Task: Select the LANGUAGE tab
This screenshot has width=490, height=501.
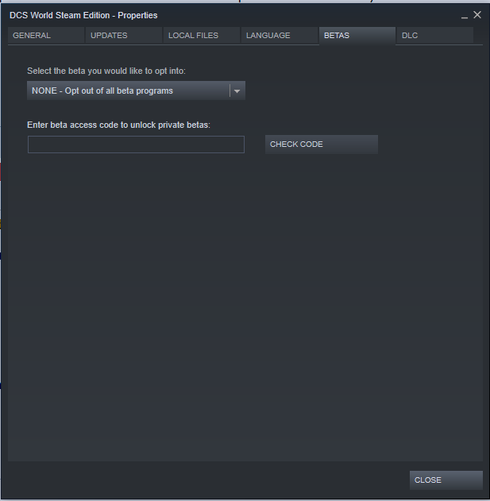Action: pos(280,36)
